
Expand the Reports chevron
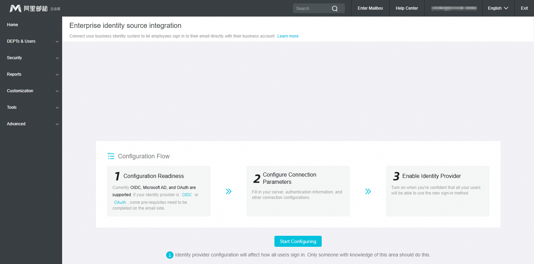(57, 75)
